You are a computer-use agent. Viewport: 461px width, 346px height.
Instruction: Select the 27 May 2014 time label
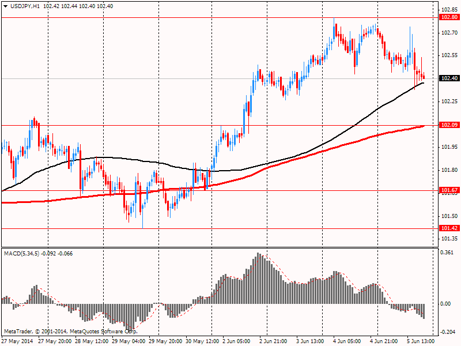pyautogui.click(x=17, y=341)
